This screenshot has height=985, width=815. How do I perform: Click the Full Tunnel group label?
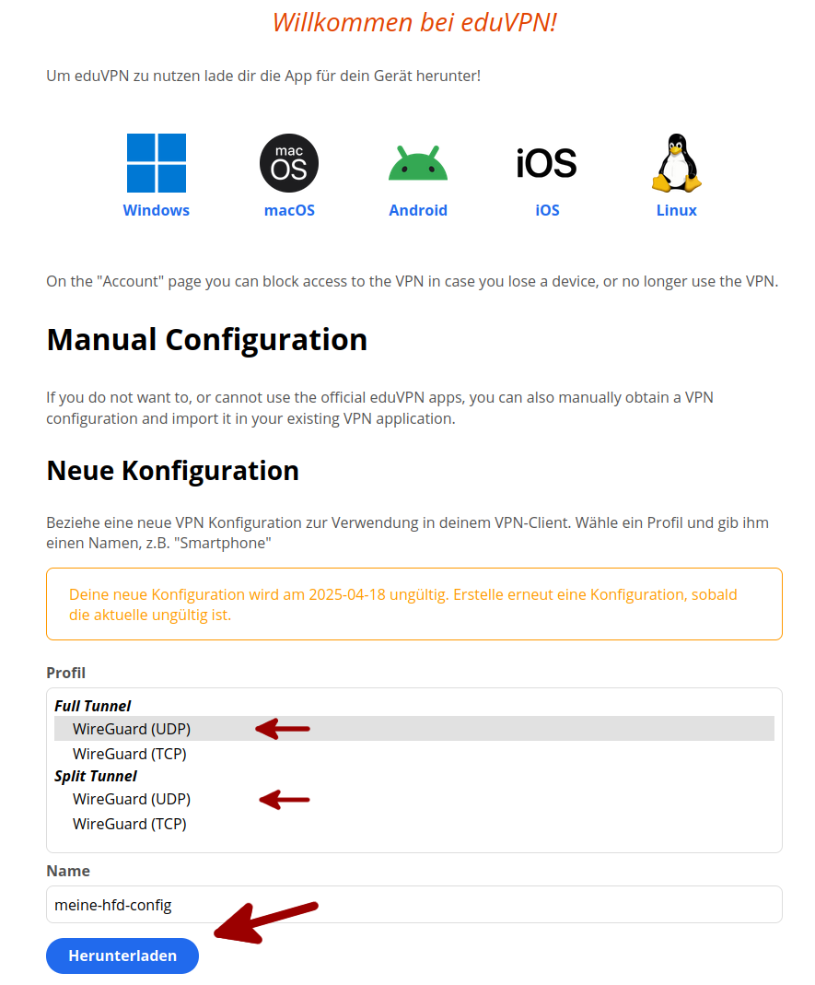point(93,706)
